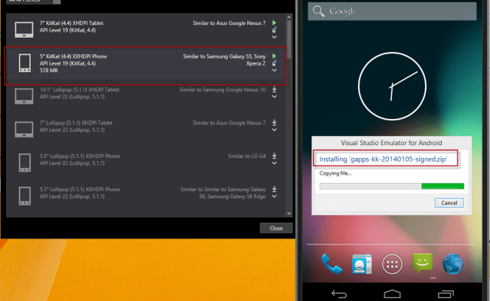Screen dimensions: 490x301
Task: Tap the Android Recent apps button
Action: pyautogui.click(x=446, y=293)
